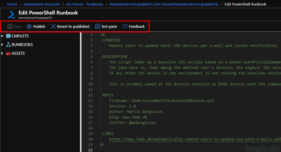Click the 'If any other iOS device' line
Viewport: 281px width, 152px height.
pos(195,73)
